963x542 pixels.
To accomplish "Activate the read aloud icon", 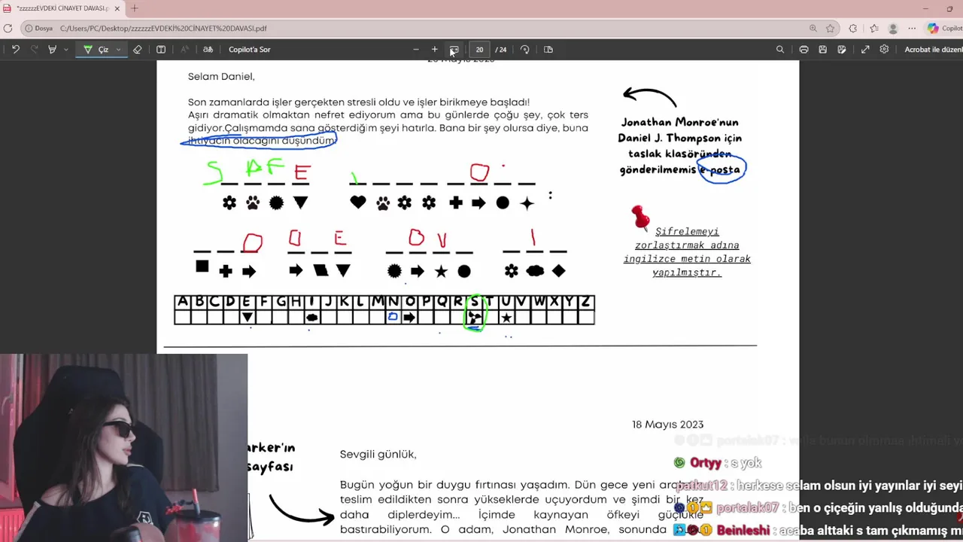I will tap(185, 50).
